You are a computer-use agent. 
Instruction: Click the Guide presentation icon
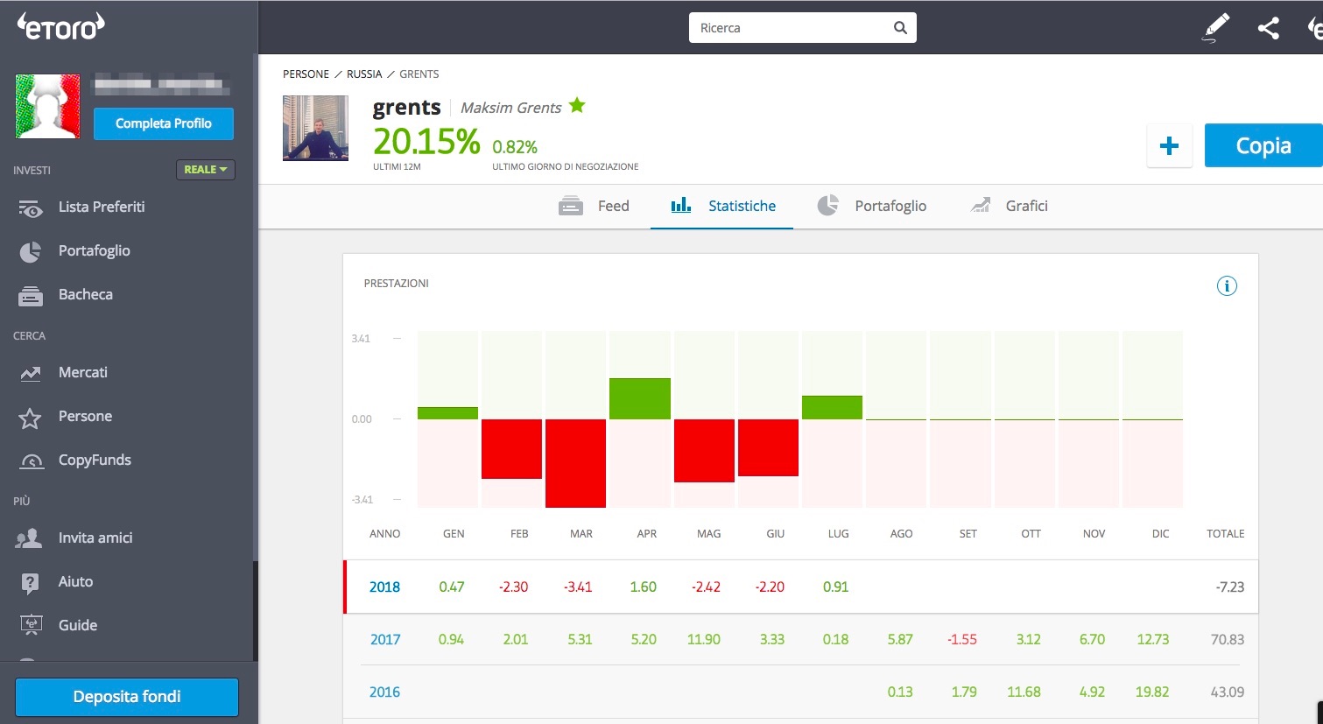[31, 625]
